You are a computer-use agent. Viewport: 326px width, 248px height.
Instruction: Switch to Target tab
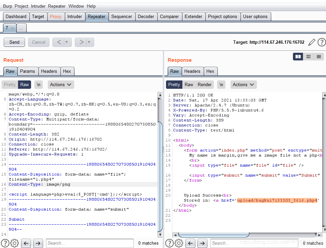pyautogui.click(x=38, y=17)
